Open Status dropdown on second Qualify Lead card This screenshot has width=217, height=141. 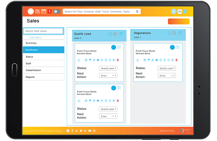point(108,109)
